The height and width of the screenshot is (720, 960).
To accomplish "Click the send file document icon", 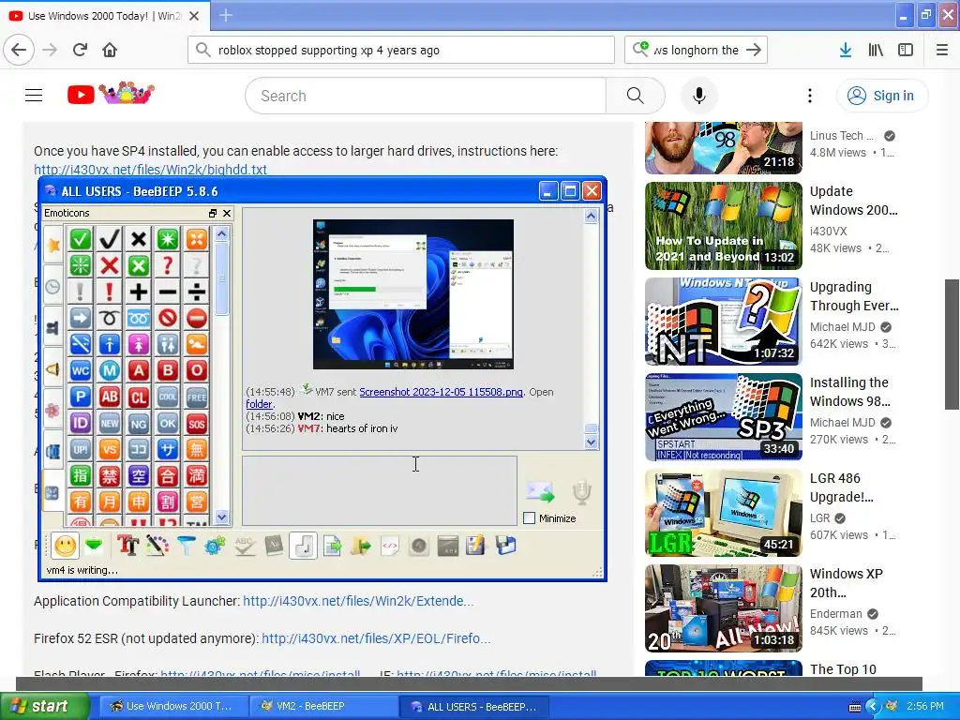I will (x=333, y=546).
